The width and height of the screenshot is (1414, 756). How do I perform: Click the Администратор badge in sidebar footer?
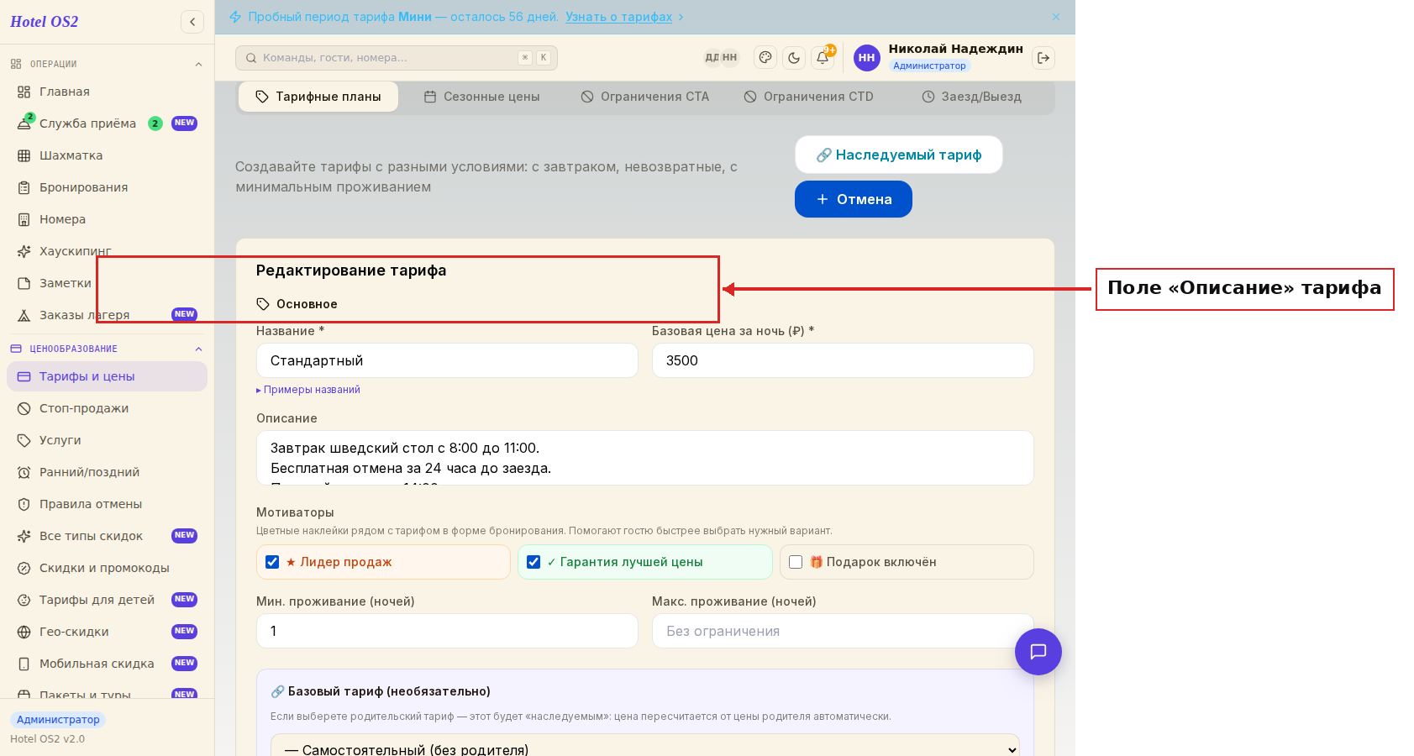click(58, 720)
